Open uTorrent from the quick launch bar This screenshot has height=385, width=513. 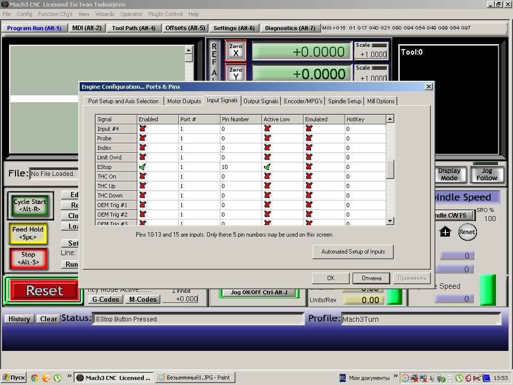58,378
